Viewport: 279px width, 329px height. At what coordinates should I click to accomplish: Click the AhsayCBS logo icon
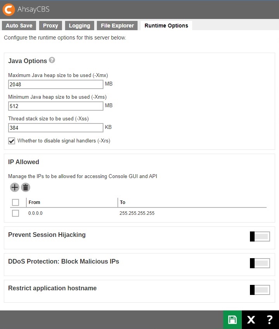coord(9,9)
